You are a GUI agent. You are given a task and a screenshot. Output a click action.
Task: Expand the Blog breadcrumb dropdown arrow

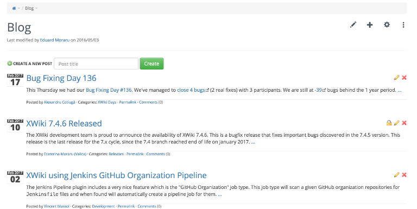[x=36, y=9]
